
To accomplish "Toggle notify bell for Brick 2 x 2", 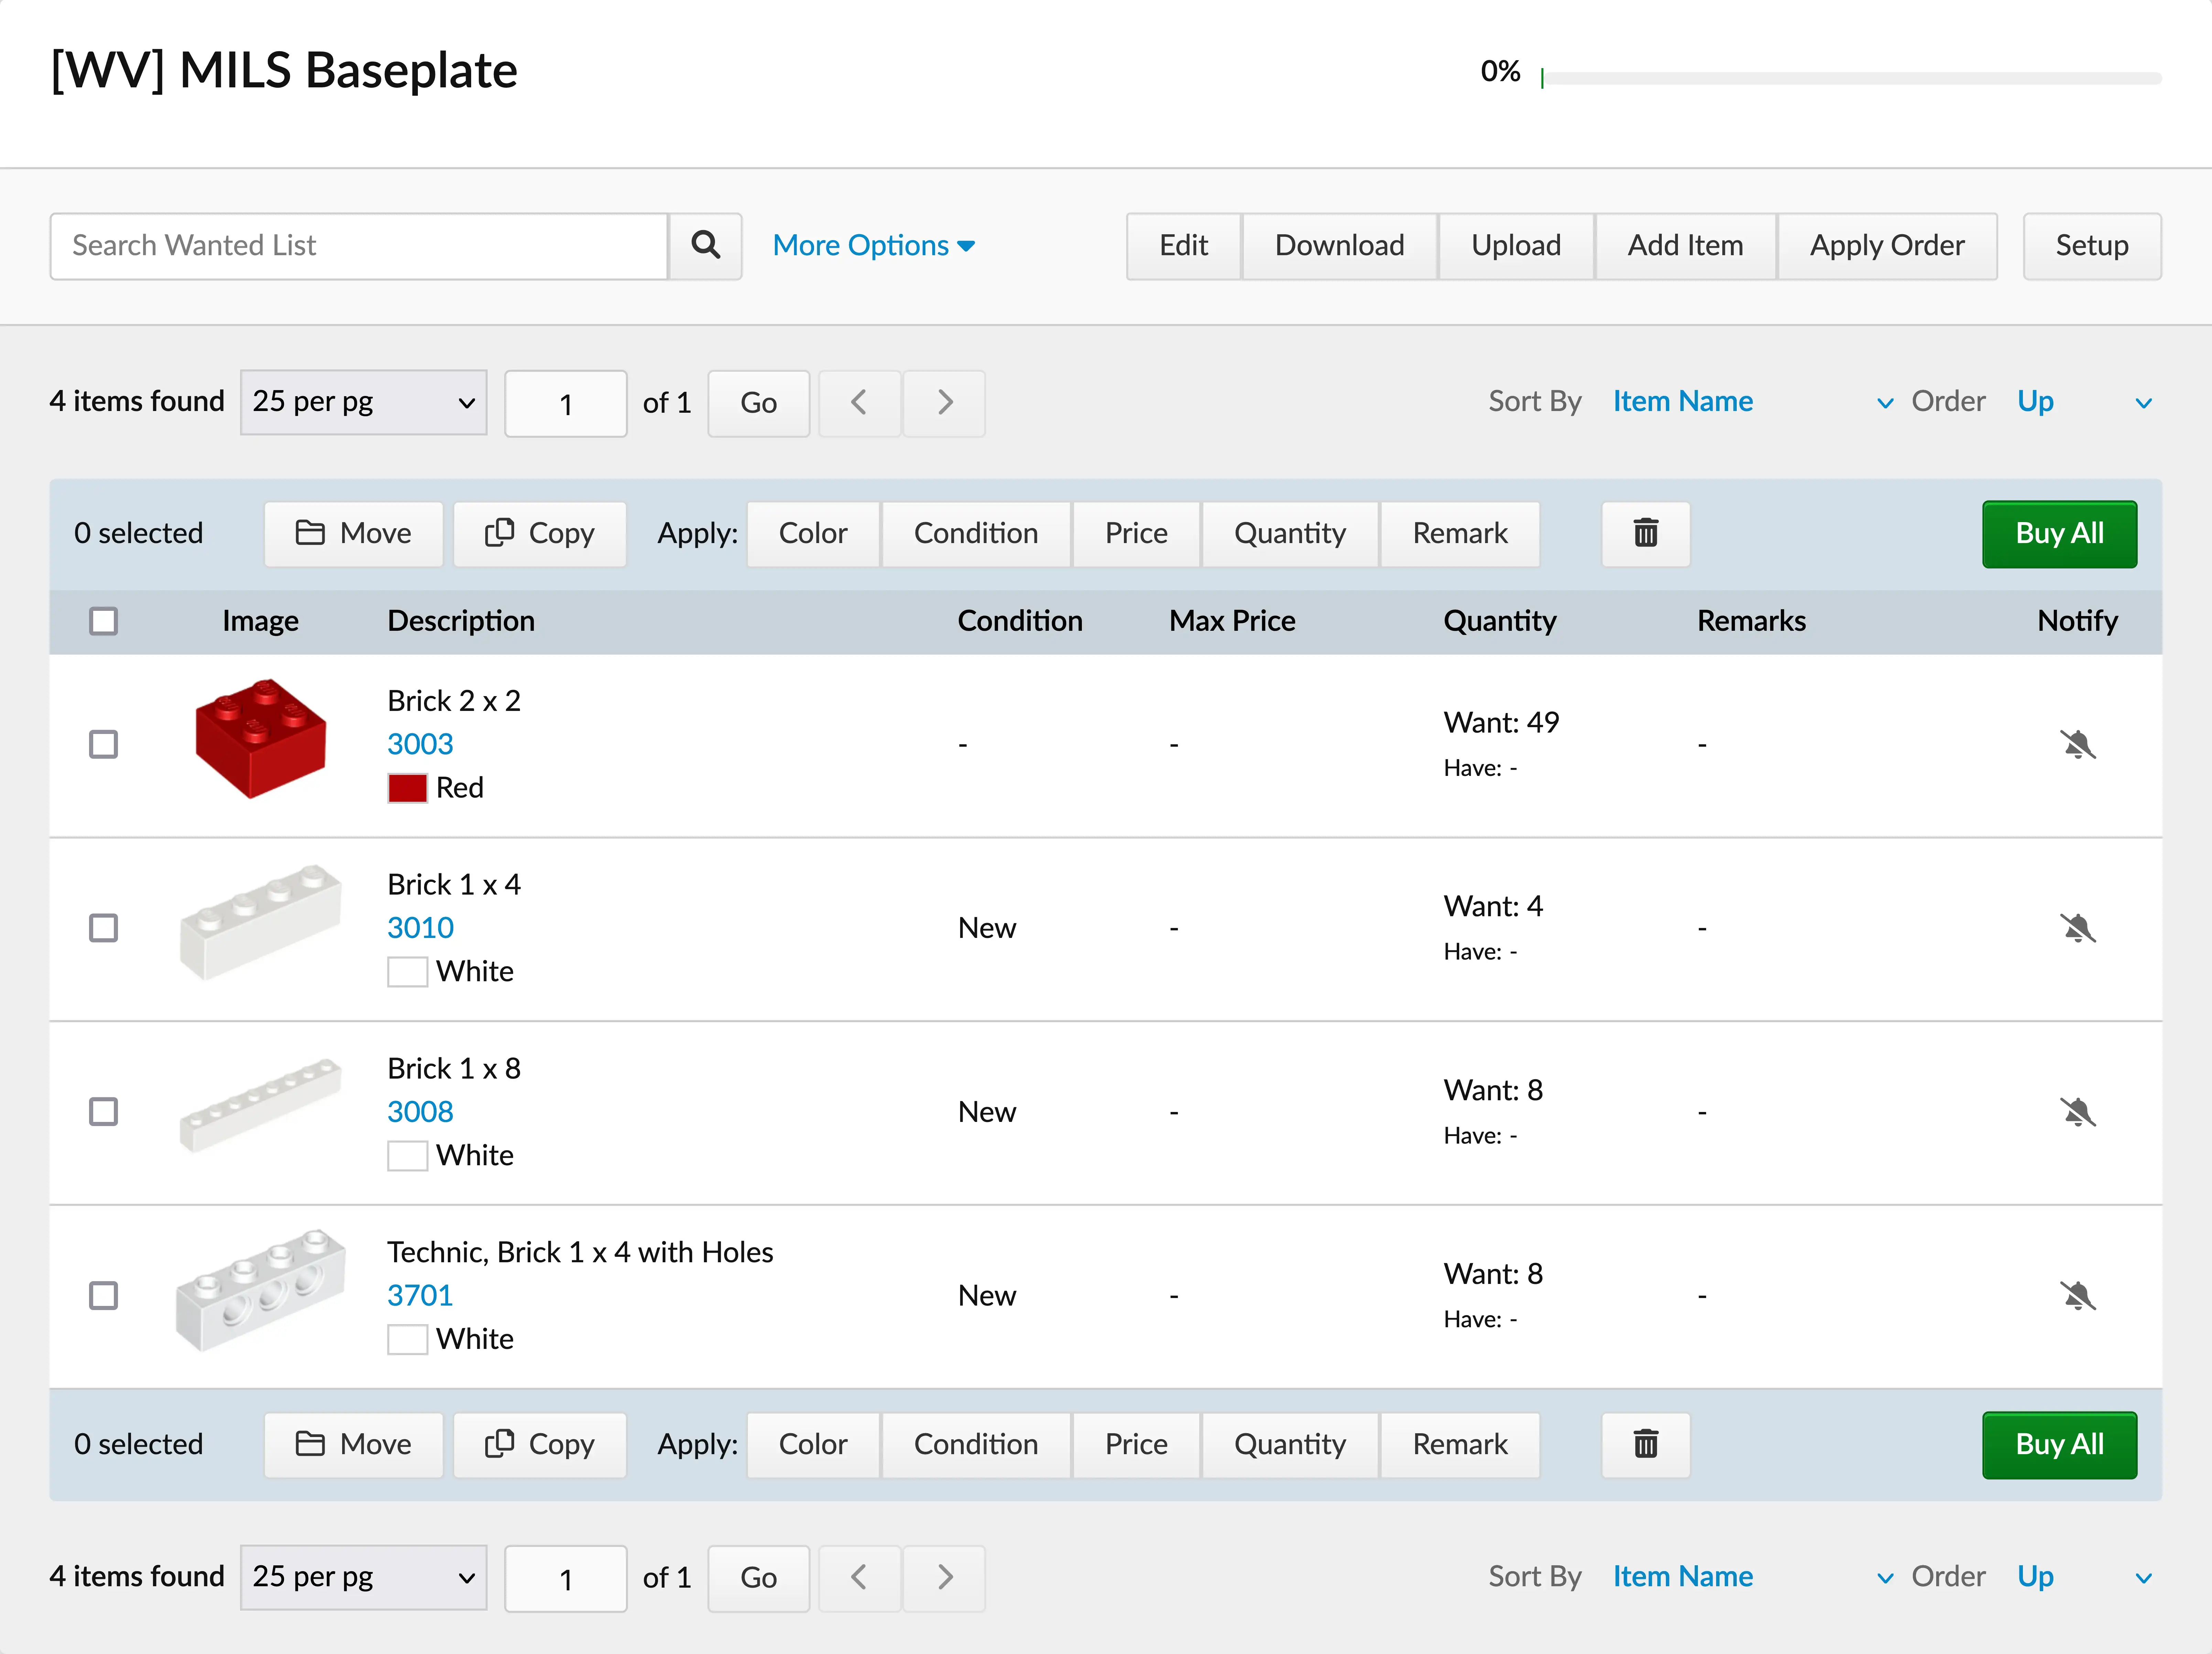I will [2078, 745].
